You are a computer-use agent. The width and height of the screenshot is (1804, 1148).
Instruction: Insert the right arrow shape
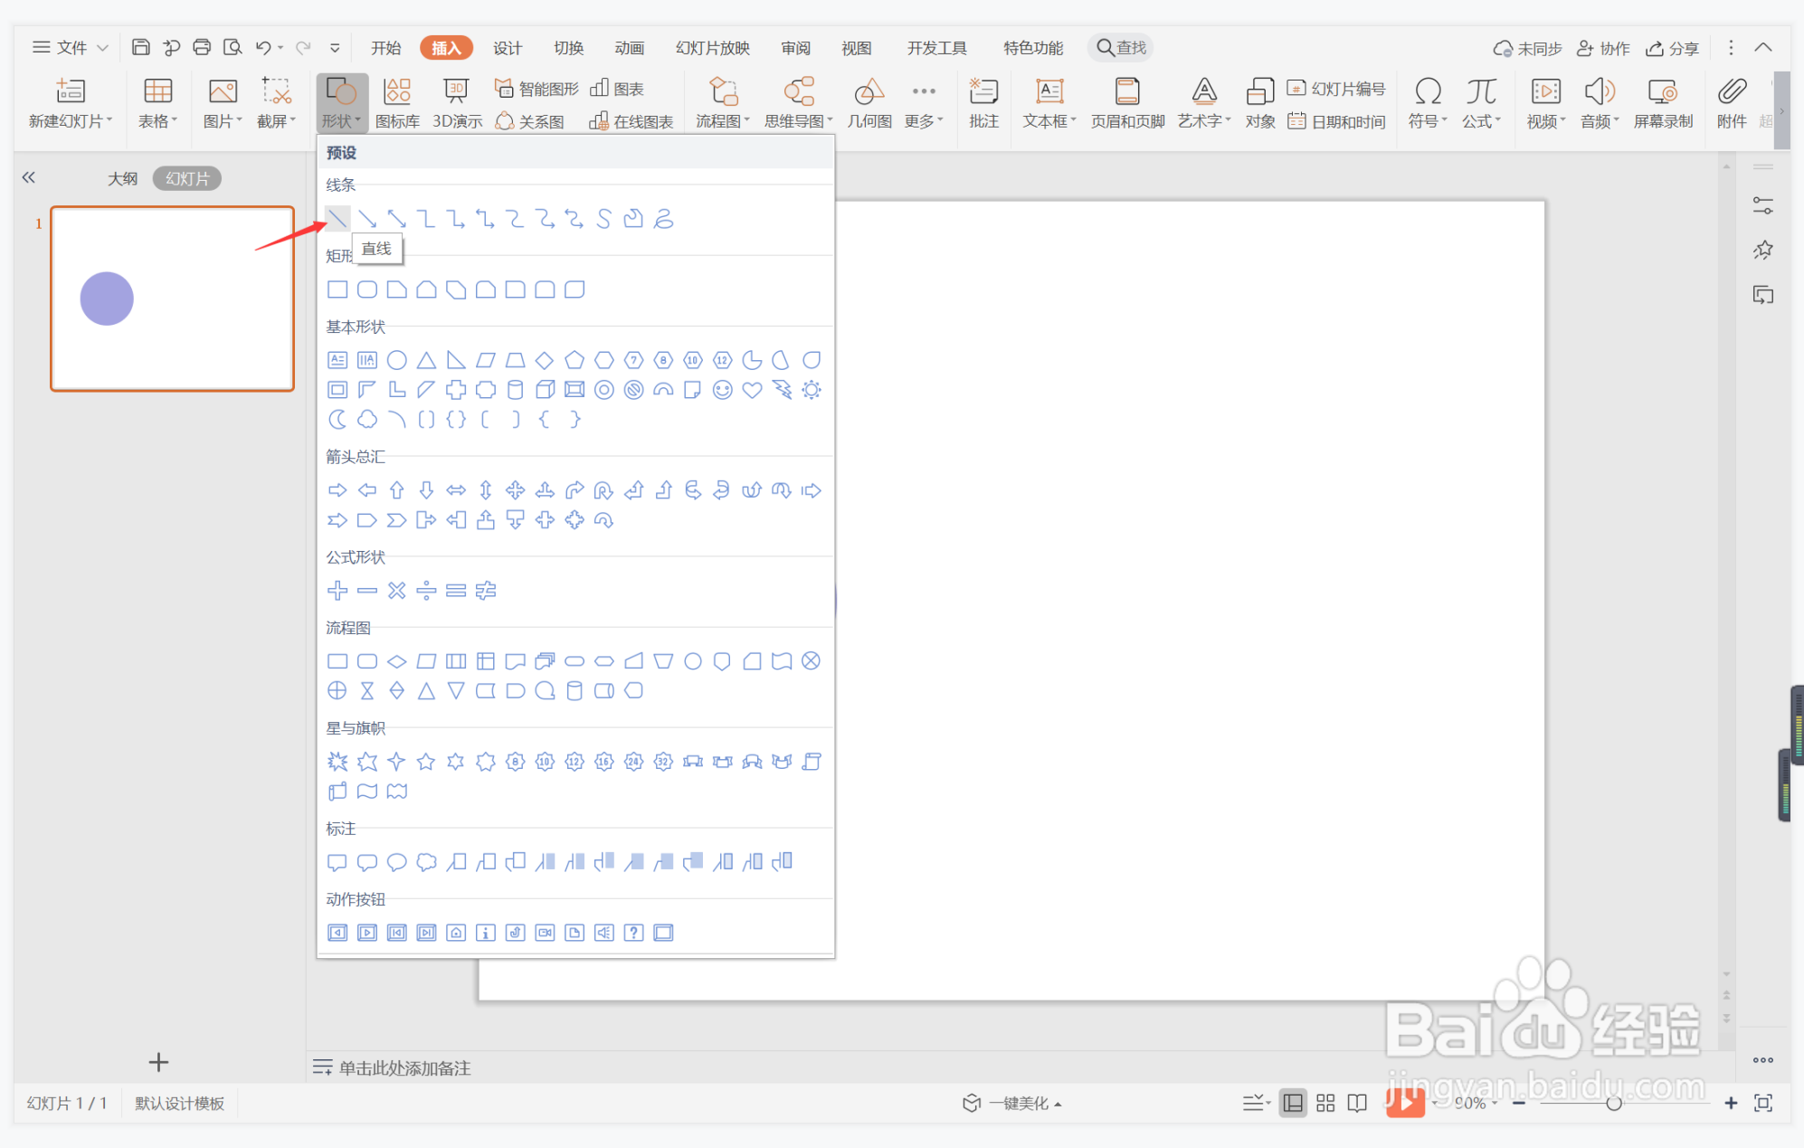point(337,490)
